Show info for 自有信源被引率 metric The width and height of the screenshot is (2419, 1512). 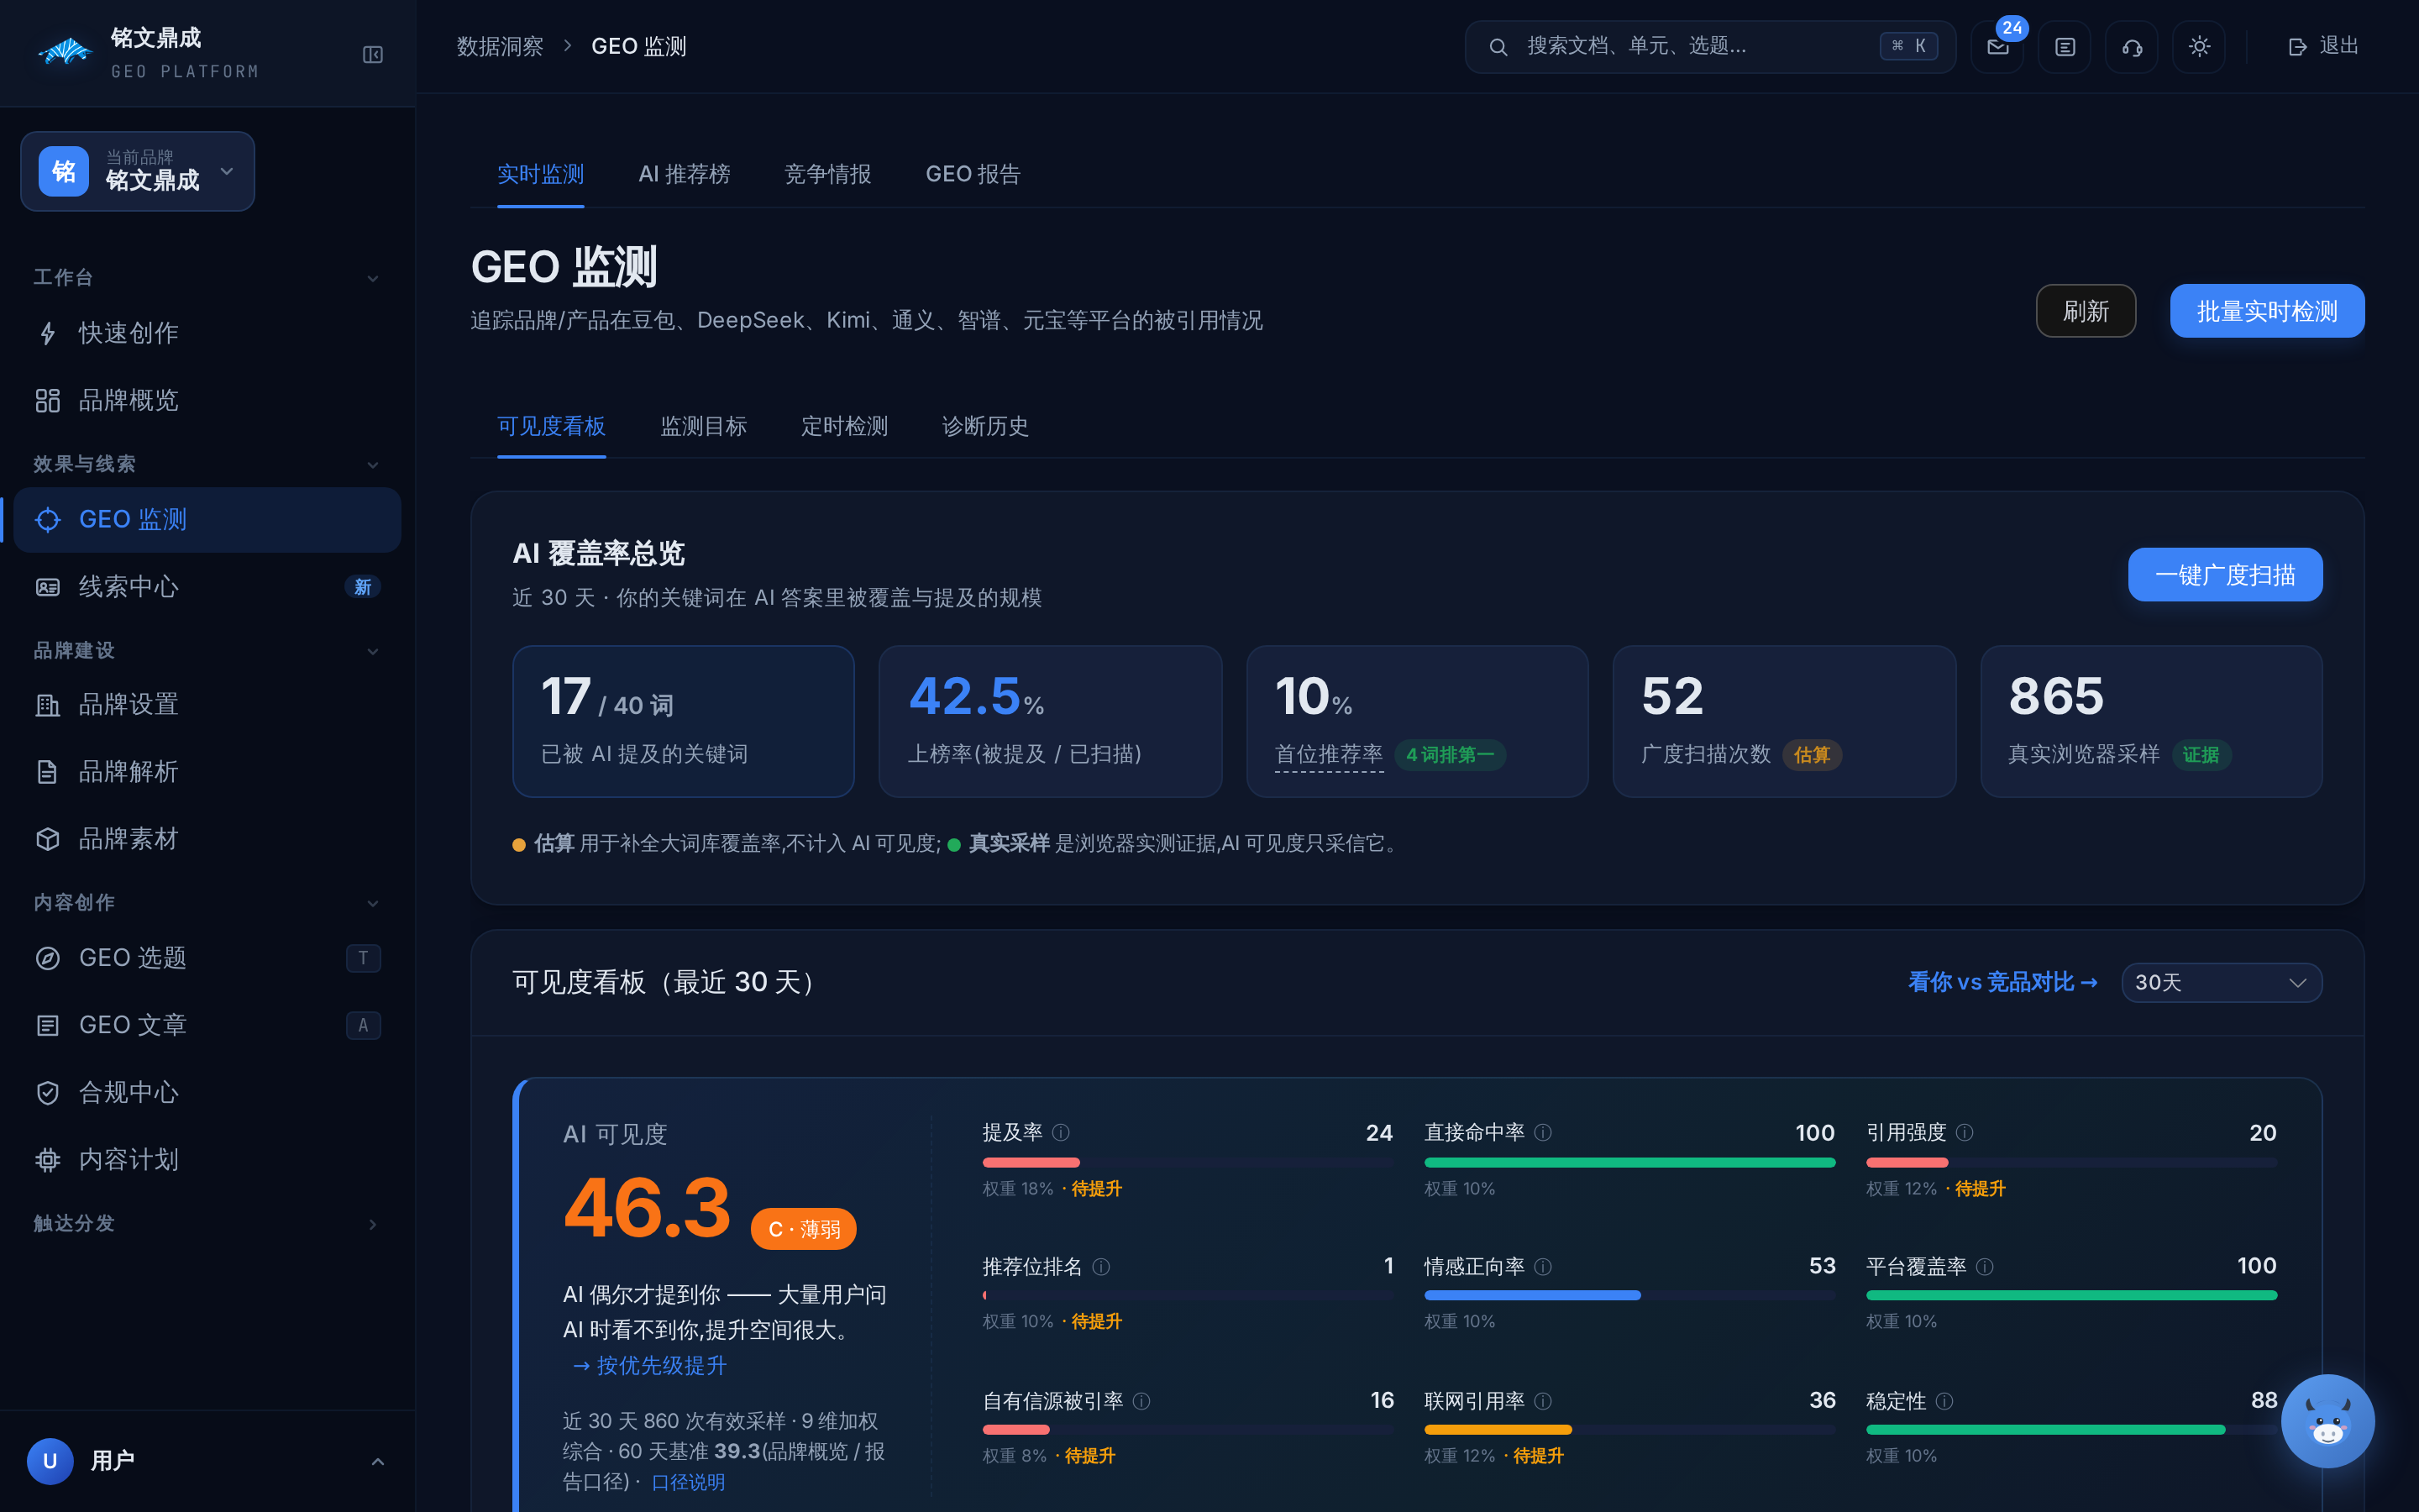coord(1141,1401)
